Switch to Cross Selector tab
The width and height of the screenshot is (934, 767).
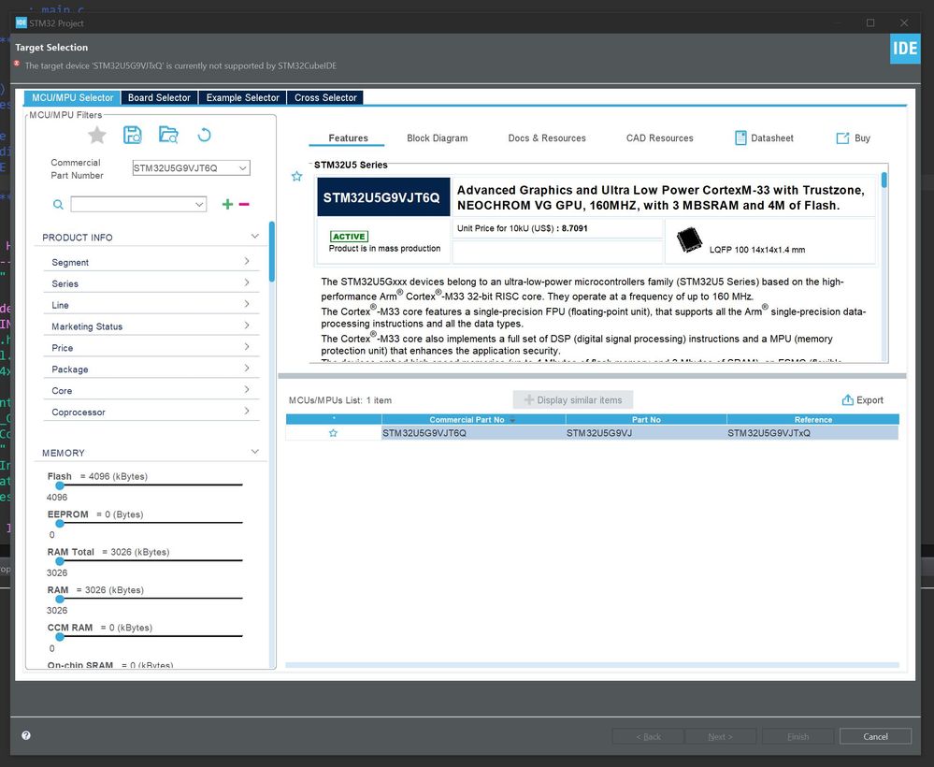click(x=325, y=97)
